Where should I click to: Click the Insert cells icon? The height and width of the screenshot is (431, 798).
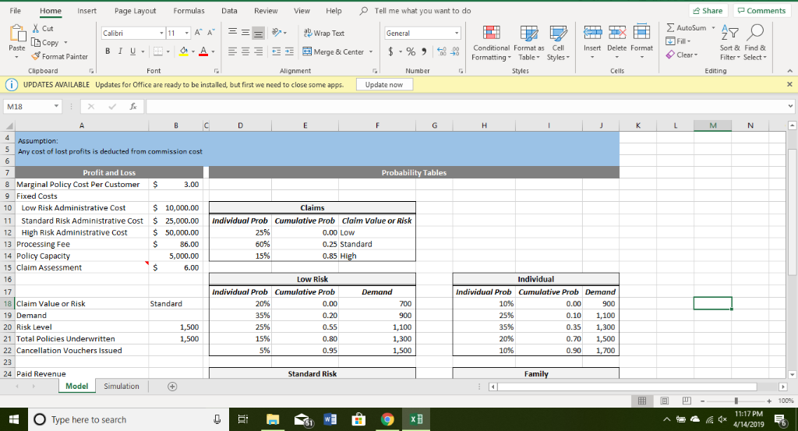[x=592, y=32]
